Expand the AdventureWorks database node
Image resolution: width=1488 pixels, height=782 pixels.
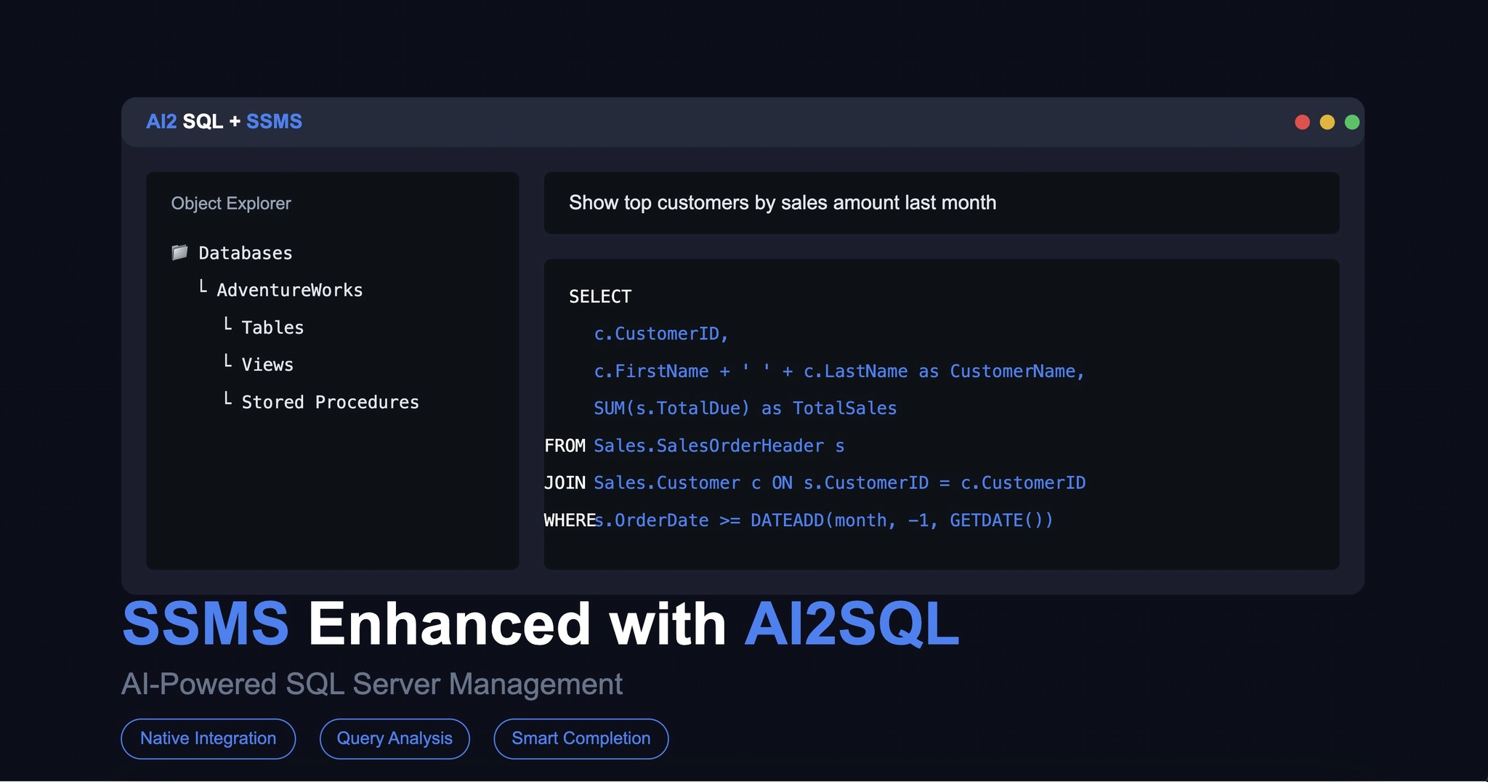289,289
